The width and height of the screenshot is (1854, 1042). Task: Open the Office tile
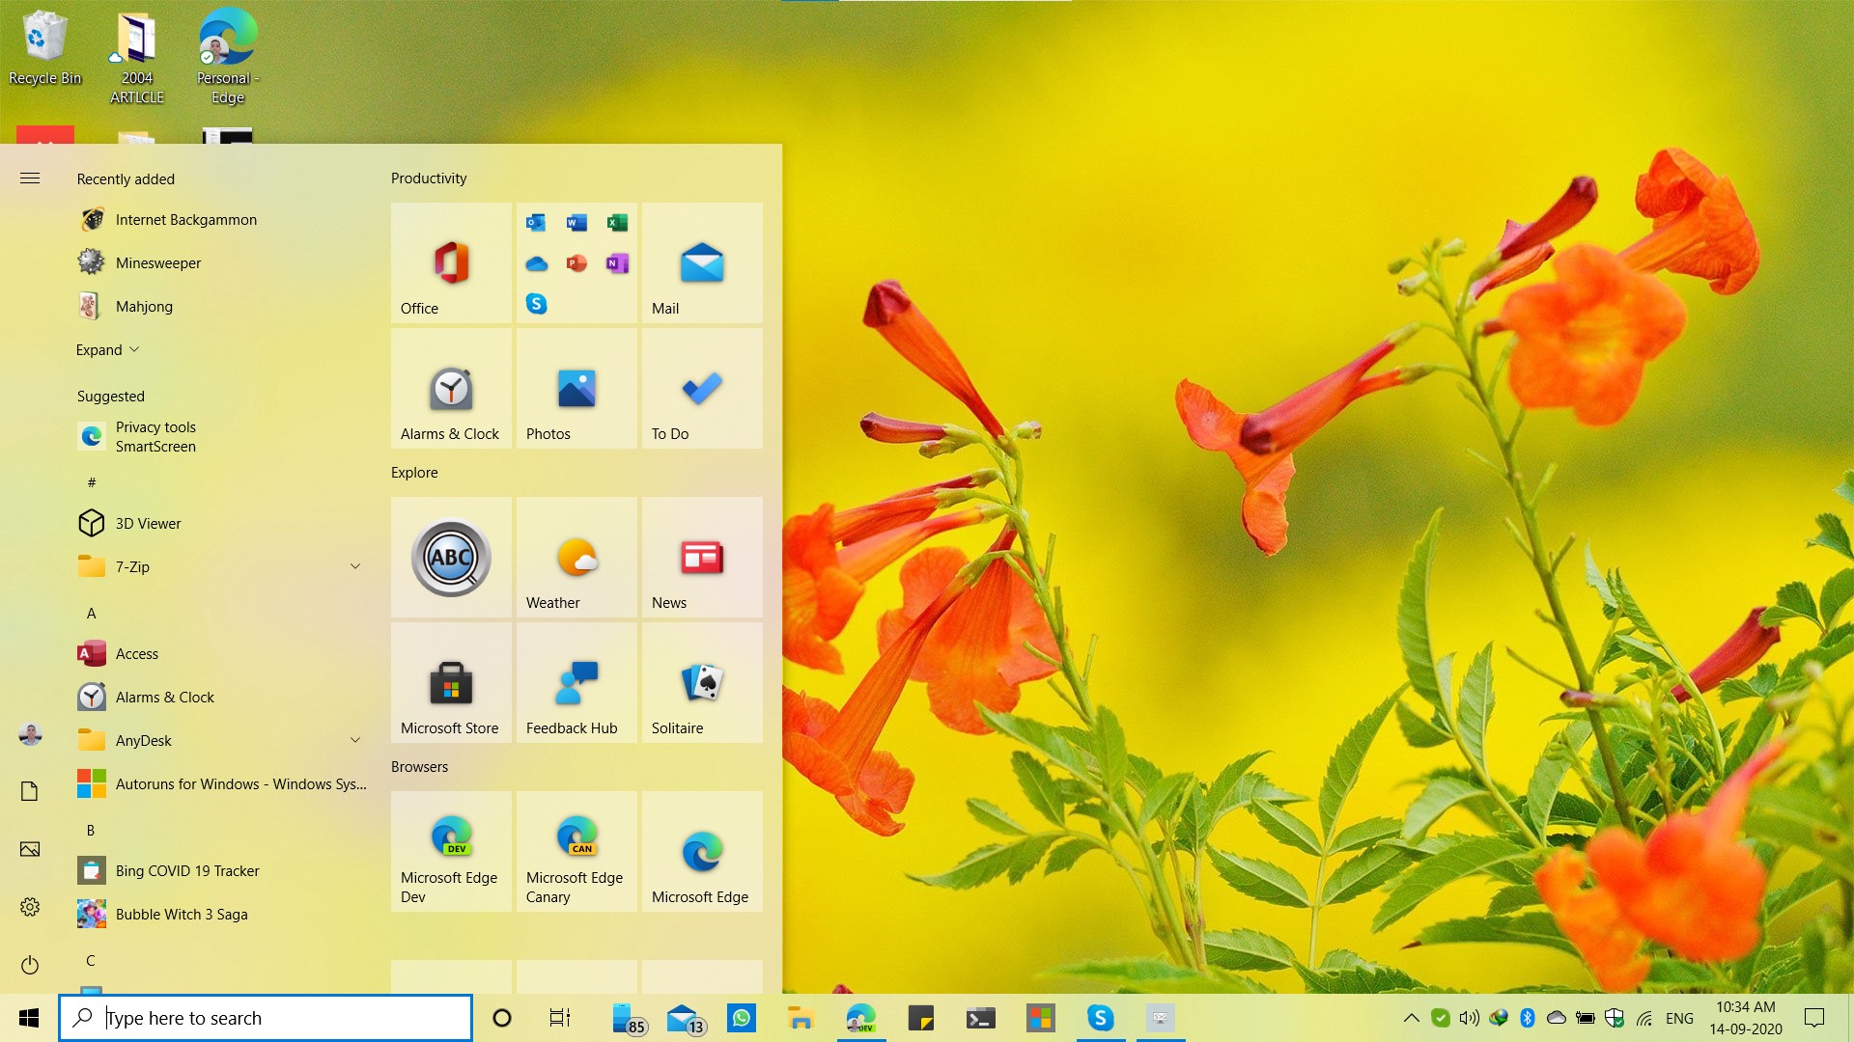[451, 262]
